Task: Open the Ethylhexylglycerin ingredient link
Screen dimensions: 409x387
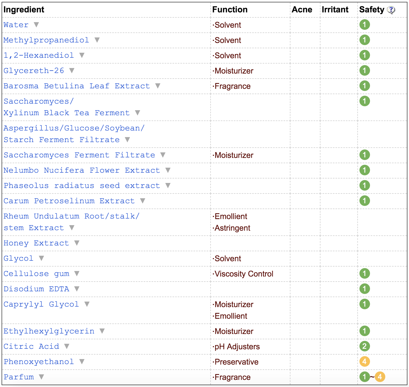Action: (x=49, y=331)
